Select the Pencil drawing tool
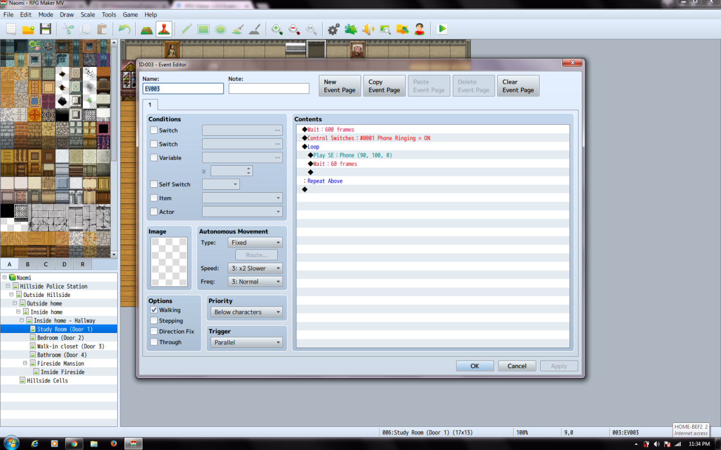The image size is (721, 450). coord(186,29)
